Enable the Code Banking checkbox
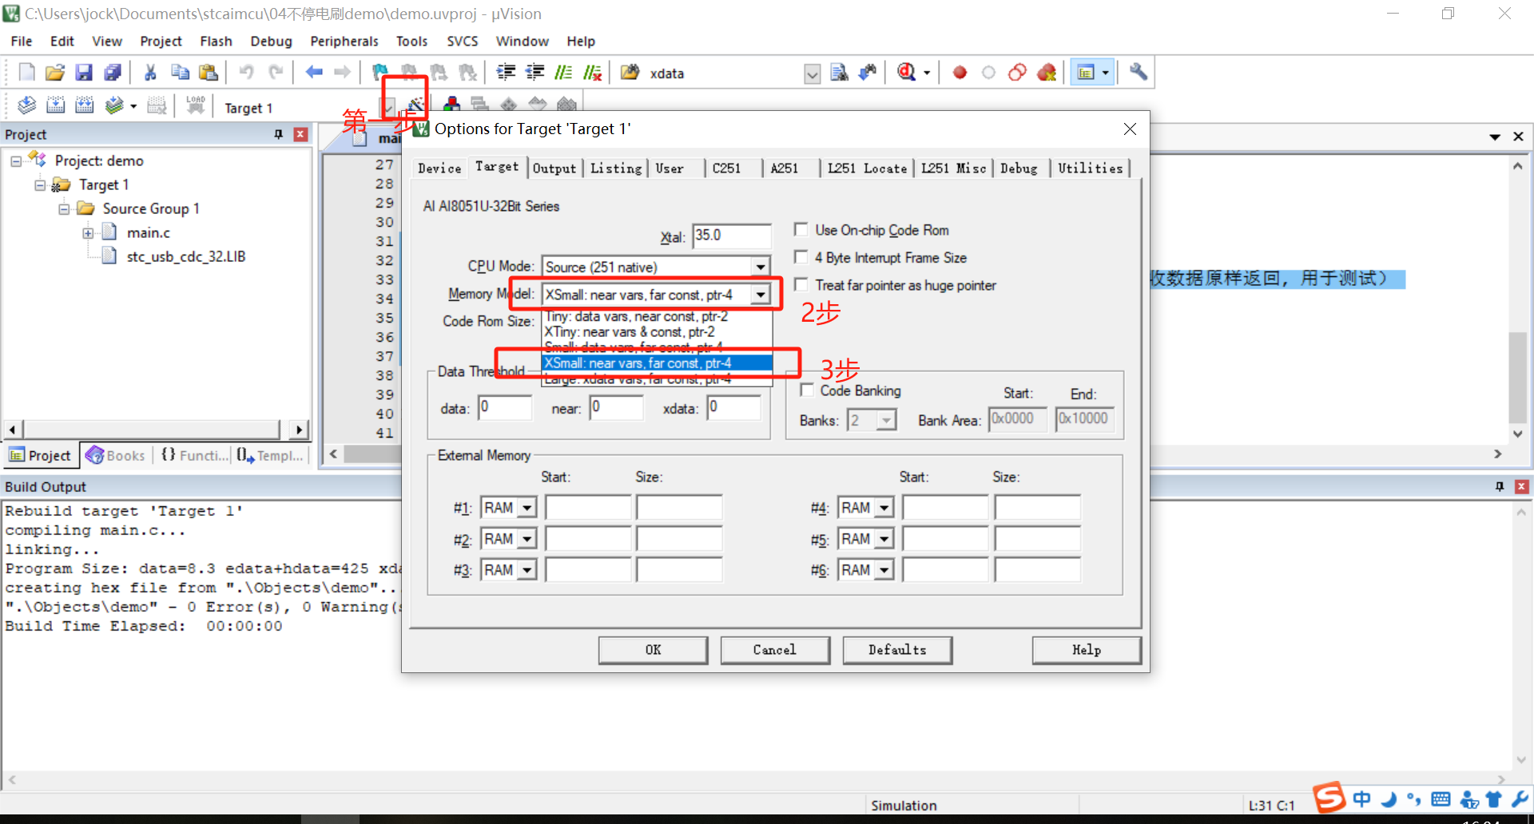This screenshot has height=824, width=1534. [807, 390]
